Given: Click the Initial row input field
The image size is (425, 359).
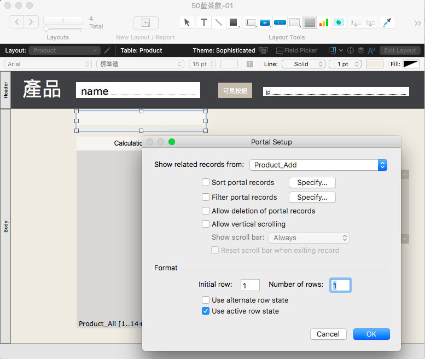Looking at the screenshot, I should click(250, 285).
